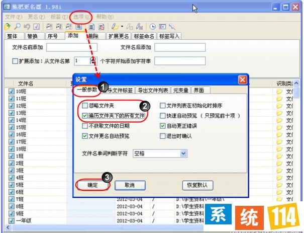Toggle 文件更名自动预览 checkbox
Image resolution: width=304 pixels, height=233 pixels.
(85, 136)
